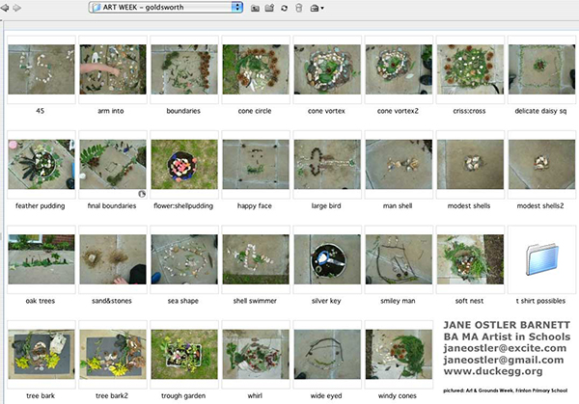Click the forward navigation arrow
Screen dimensions: 579x404
pos(18,8)
